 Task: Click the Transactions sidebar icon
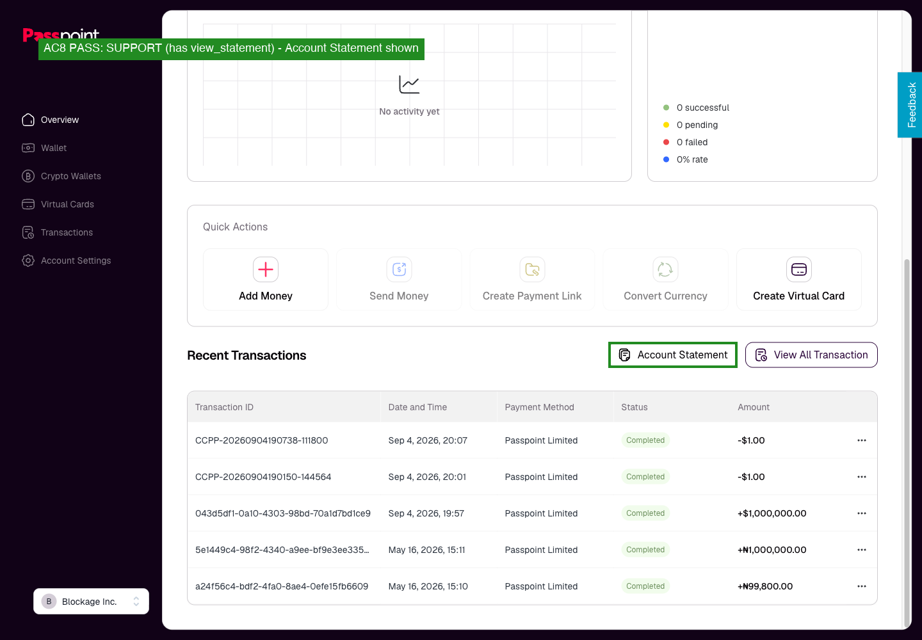[x=28, y=232]
